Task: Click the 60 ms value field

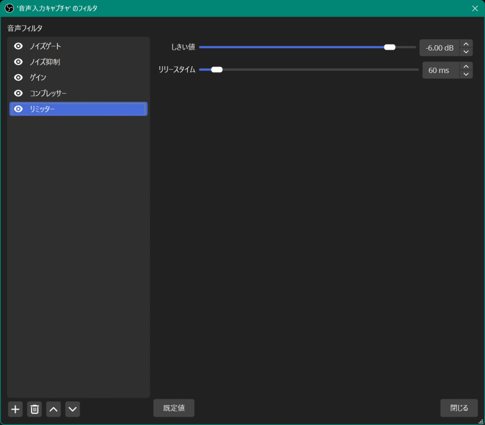Action: coord(441,71)
